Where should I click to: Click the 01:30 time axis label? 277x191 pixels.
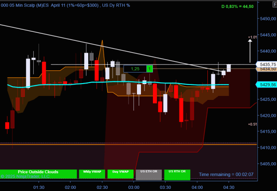pyautogui.click(x=39, y=187)
